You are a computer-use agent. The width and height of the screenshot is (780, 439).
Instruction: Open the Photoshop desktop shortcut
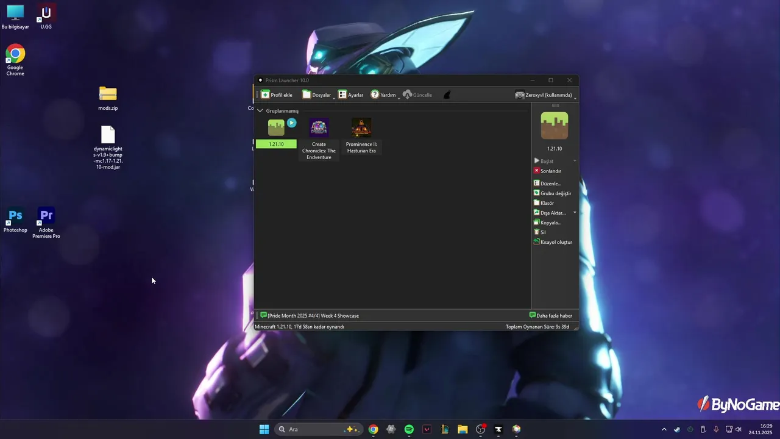coord(15,220)
